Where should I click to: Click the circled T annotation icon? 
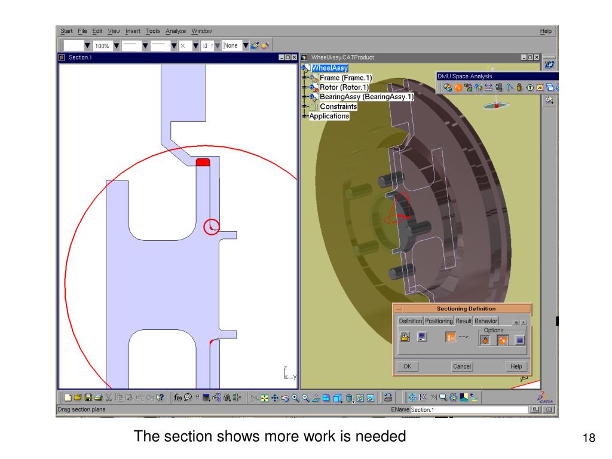pyautogui.click(x=530, y=88)
